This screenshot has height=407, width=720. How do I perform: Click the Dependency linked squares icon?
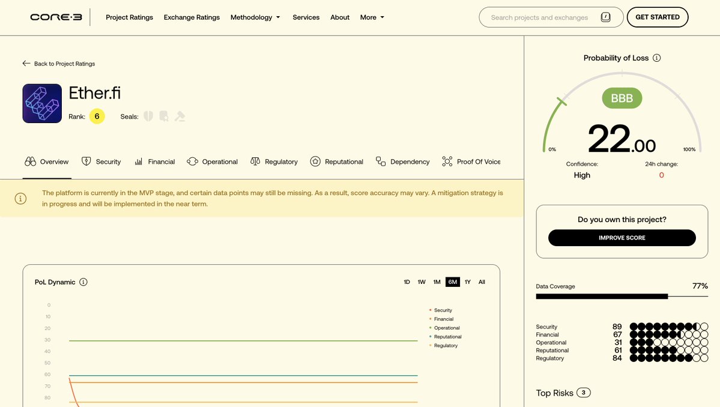pyautogui.click(x=381, y=161)
